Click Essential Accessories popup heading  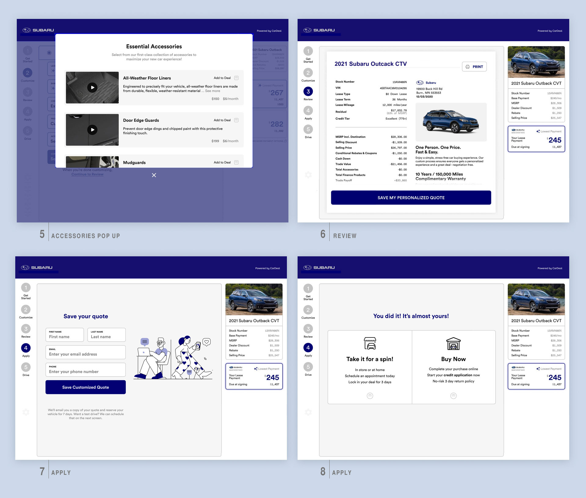[154, 46]
